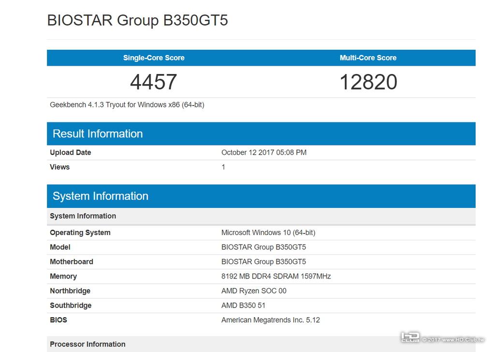The width and height of the screenshot is (495, 352).
Task: Click the Northbridge label
Action: click(70, 291)
